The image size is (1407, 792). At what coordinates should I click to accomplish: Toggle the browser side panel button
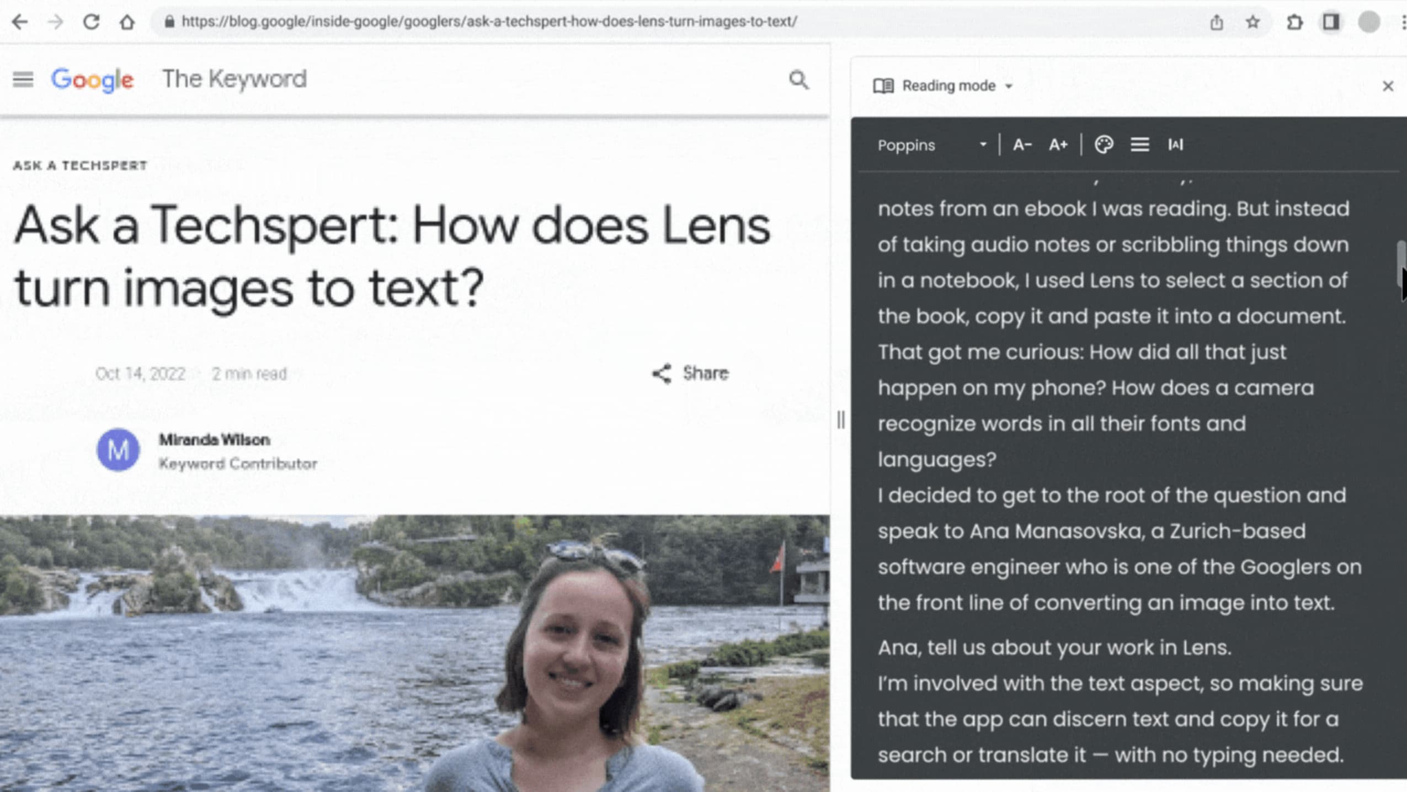pyautogui.click(x=1331, y=22)
